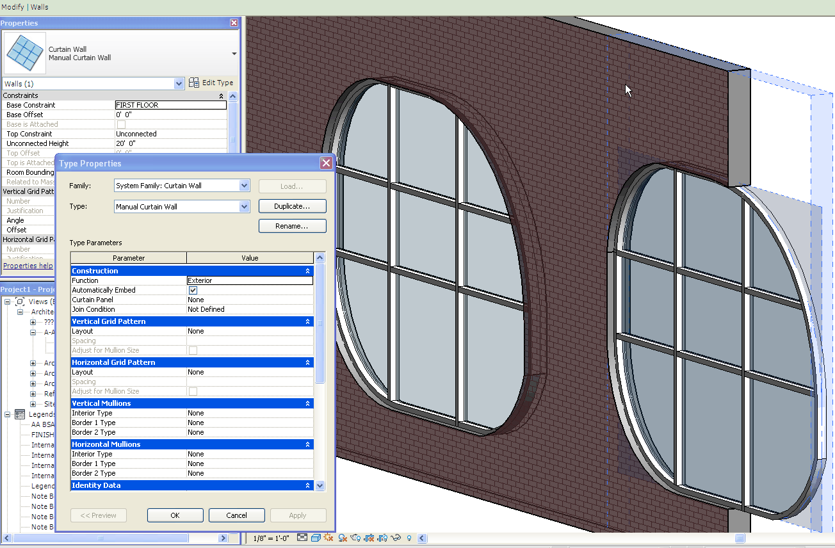Click the Crop View icon
The image size is (835, 548).
[x=369, y=538]
